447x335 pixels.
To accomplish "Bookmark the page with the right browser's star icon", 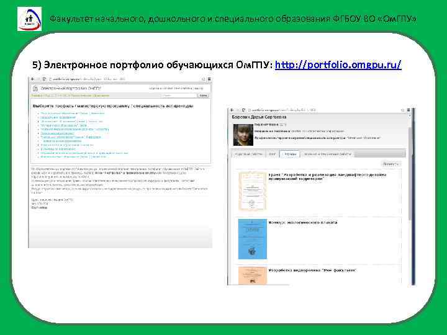I will [x=402, y=110].
